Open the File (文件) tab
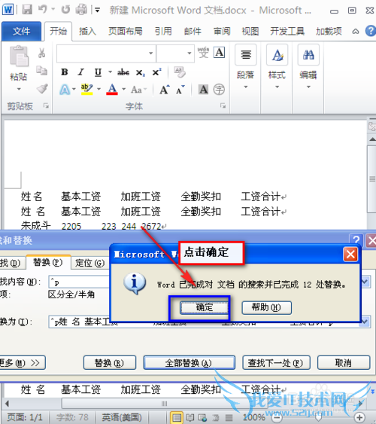The width and height of the screenshot is (376, 424). click(21, 31)
